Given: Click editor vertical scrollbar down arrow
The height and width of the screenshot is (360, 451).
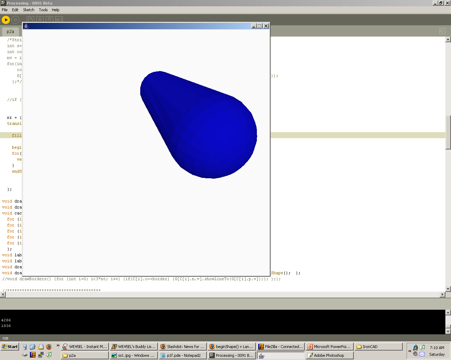Looking at the screenshot, I should tap(448, 289).
